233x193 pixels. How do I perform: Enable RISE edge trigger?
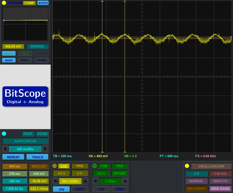(x=9, y=60)
